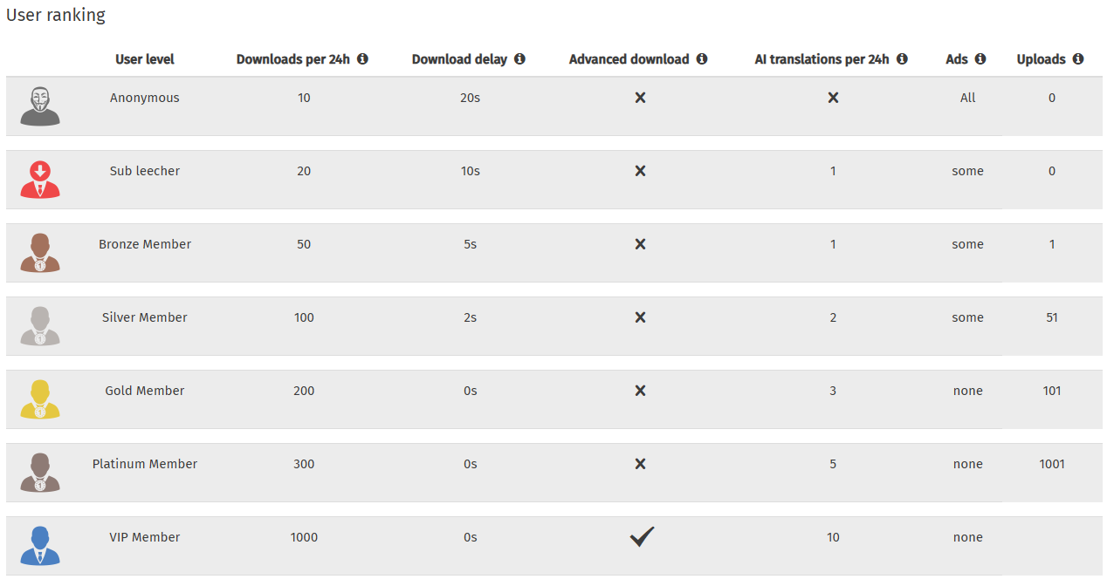Image resolution: width=1114 pixels, height=586 pixels.
Task: Click the User level column header
Action: (145, 59)
